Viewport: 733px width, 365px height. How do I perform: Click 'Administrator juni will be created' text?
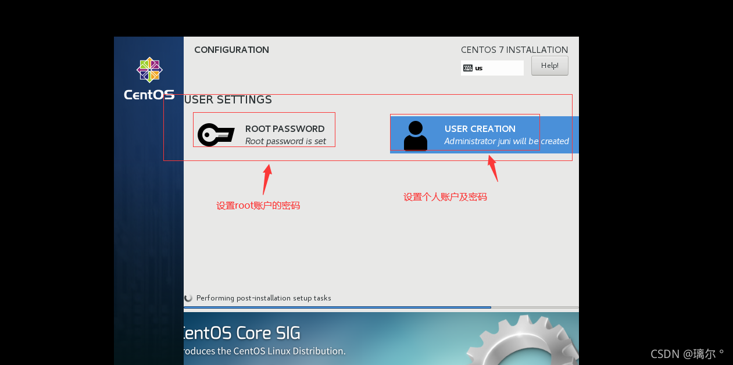coord(506,141)
